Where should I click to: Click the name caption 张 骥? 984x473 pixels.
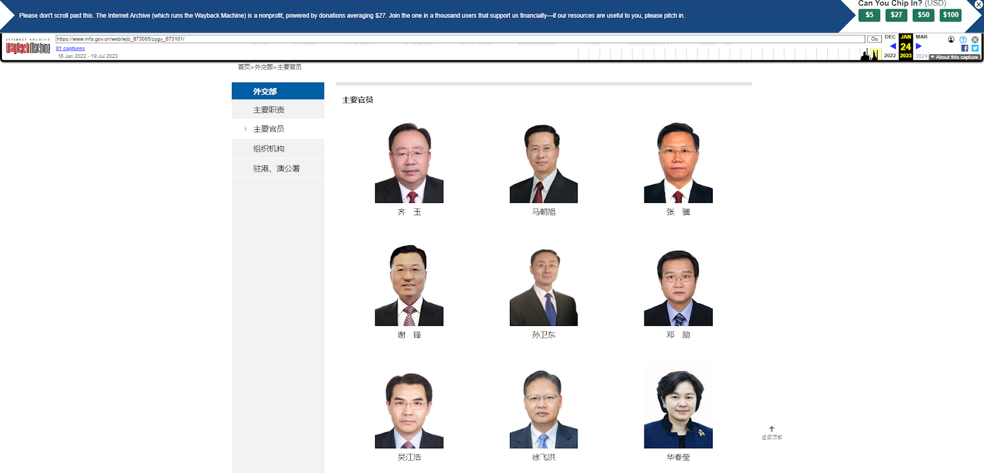tap(678, 212)
